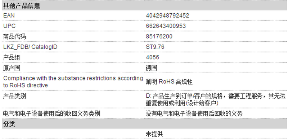Click the 未提供 classification value
The image size is (288, 139).
click(154, 134)
